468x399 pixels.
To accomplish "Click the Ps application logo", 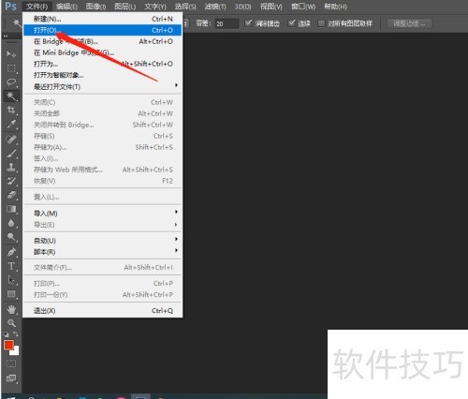I will point(10,6).
